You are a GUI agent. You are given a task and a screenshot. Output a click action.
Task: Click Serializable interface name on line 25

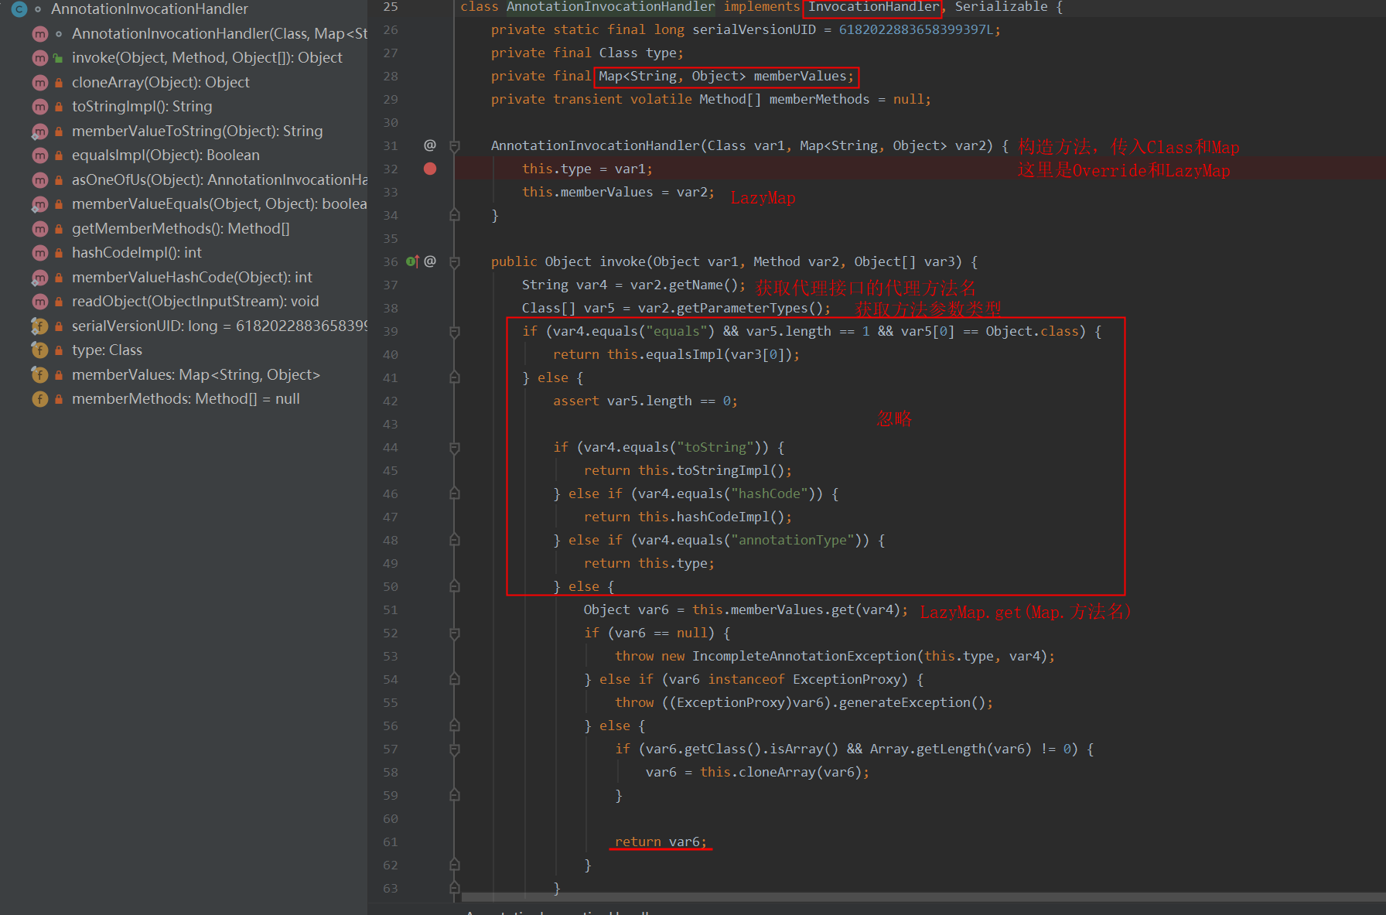click(1001, 7)
